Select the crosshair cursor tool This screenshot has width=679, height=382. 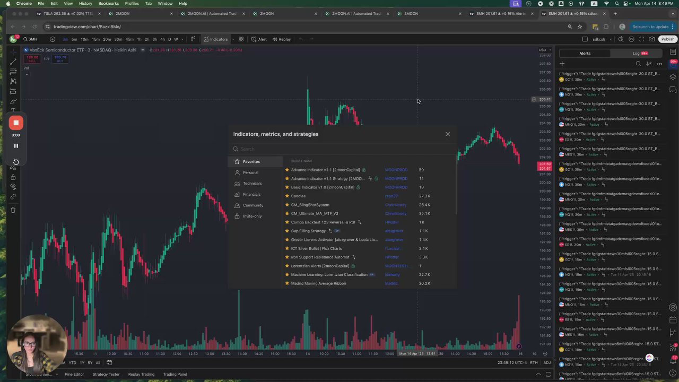(13, 51)
